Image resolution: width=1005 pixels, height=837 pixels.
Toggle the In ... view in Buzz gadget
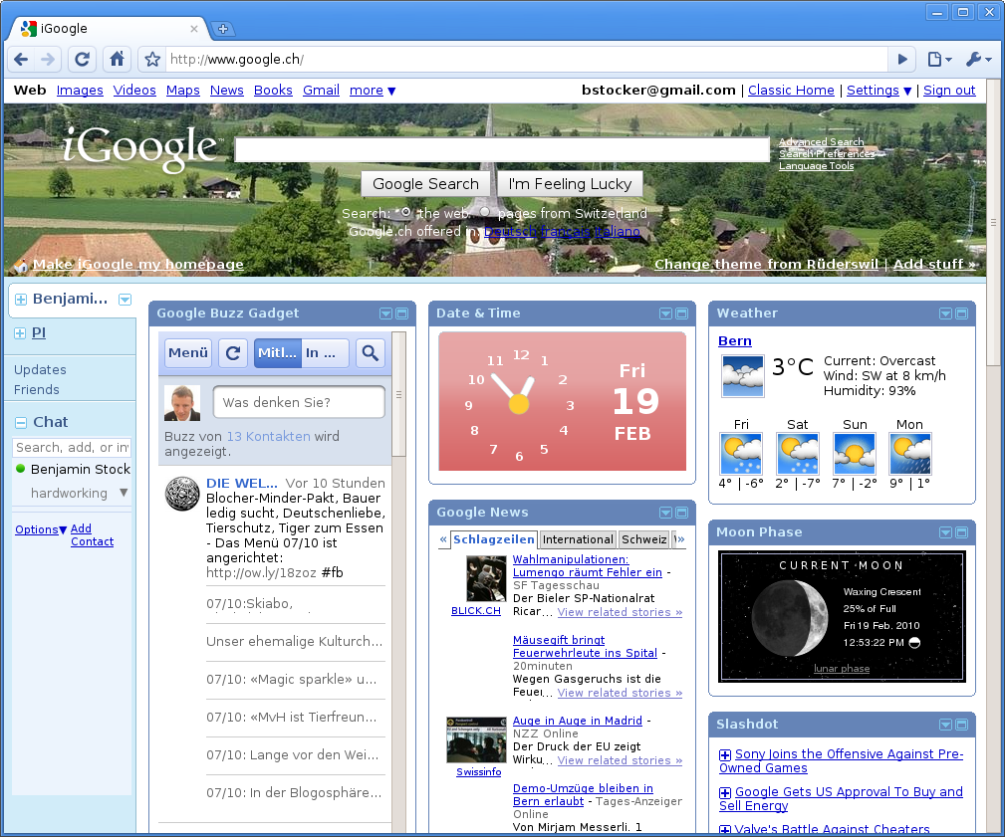[326, 353]
